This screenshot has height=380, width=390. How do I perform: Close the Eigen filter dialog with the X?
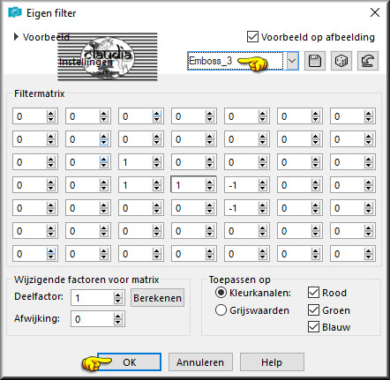pyautogui.click(x=375, y=12)
